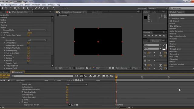Expand the Color Correction effects category
194x109 pixels.
pyautogui.click(x=169, y=31)
